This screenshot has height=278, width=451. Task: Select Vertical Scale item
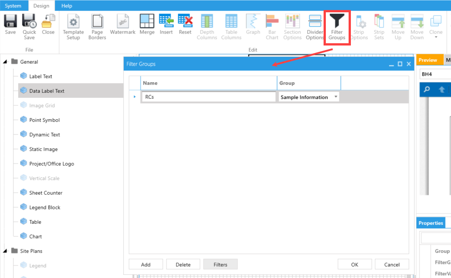tap(44, 178)
